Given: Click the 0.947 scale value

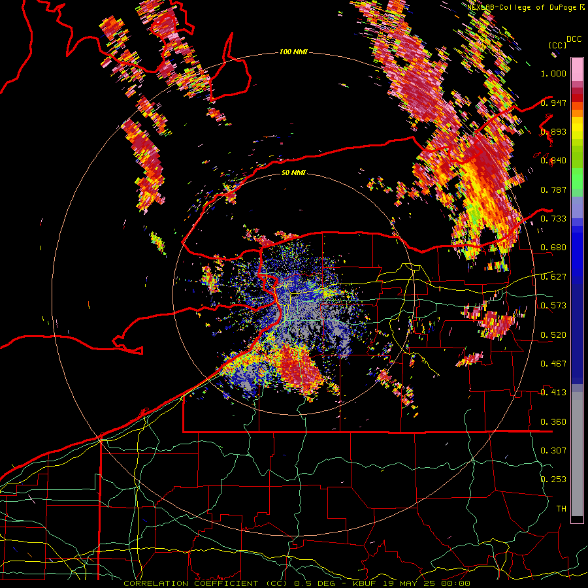Looking at the screenshot, I should tap(553, 103).
